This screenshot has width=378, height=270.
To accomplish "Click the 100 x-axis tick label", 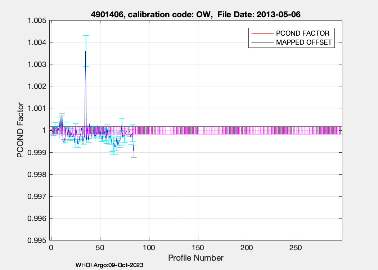I will pos(149,248).
